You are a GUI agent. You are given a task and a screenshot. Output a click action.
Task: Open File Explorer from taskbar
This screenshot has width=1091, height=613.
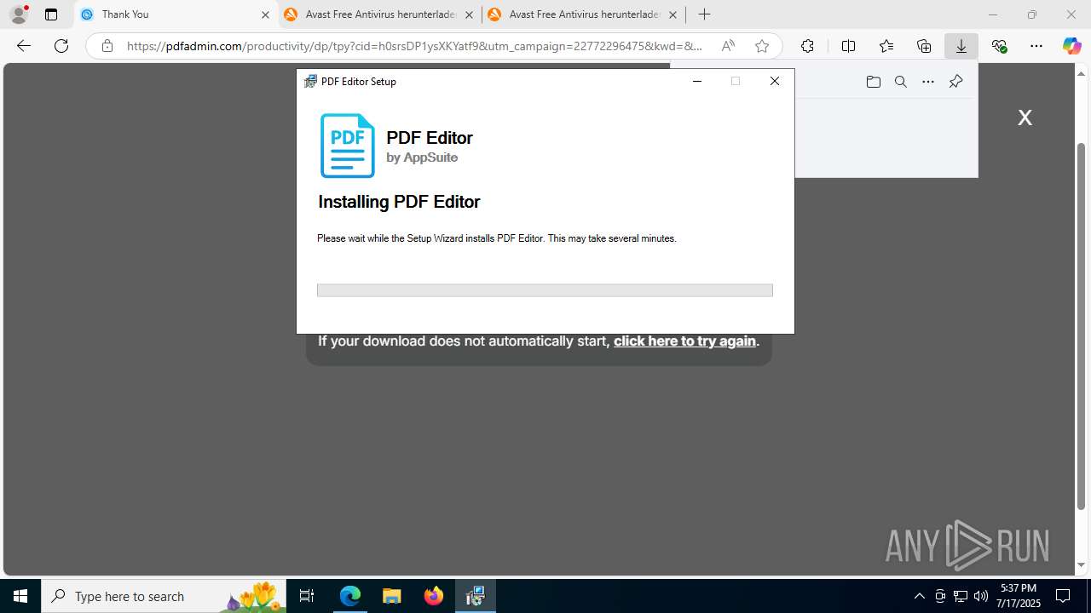pyautogui.click(x=392, y=596)
